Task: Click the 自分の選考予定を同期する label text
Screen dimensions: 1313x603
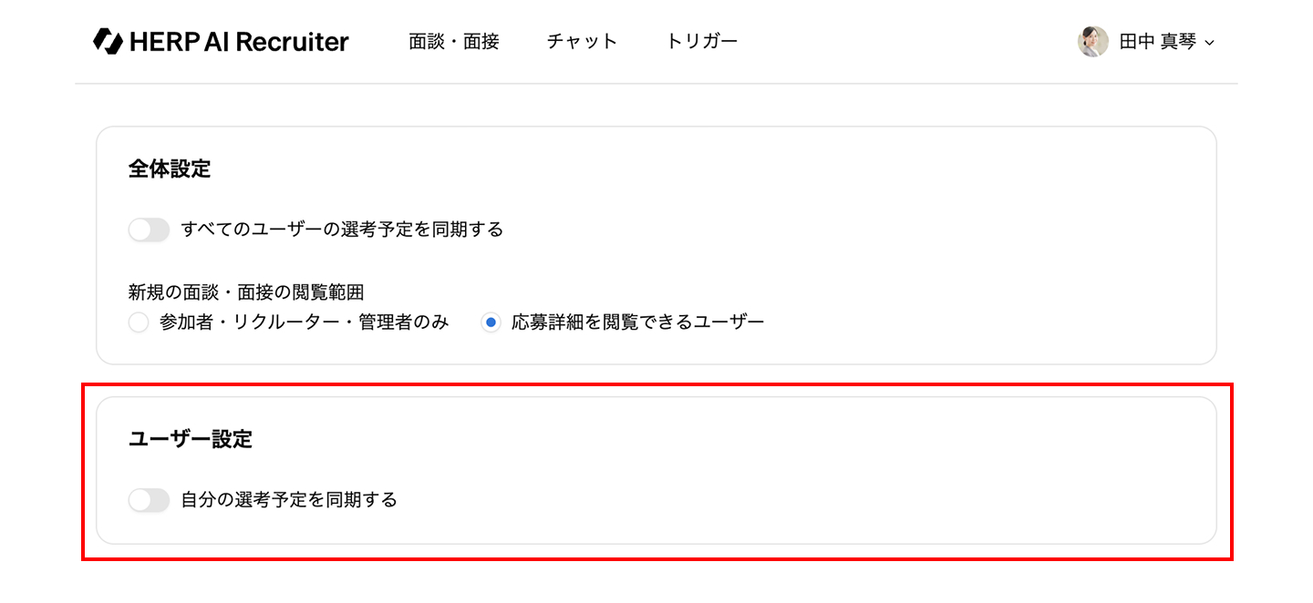Action: tap(289, 500)
